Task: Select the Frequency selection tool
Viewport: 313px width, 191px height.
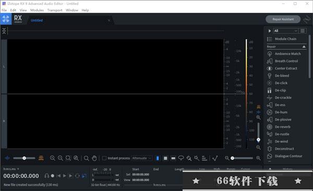Action: 173,158
